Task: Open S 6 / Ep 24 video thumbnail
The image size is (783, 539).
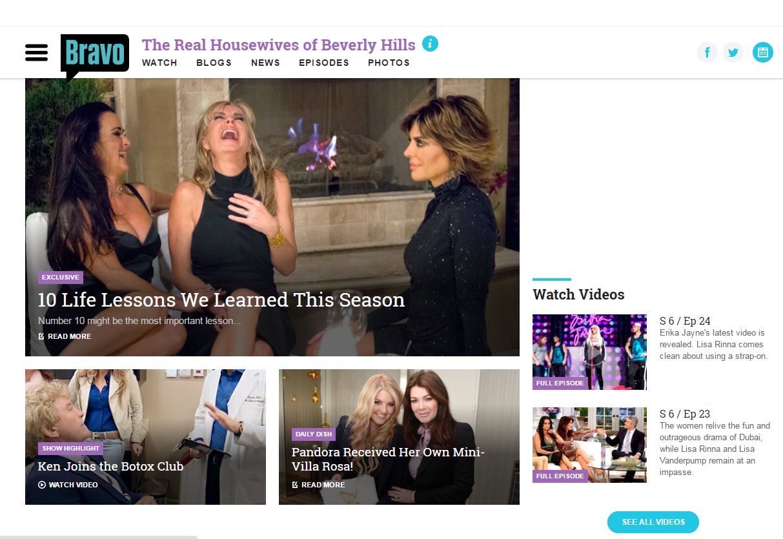Action: (x=589, y=352)
